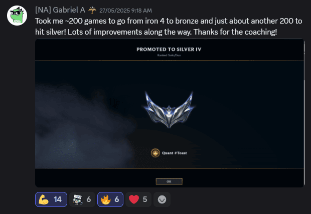311x214 pixels.
Task: Open Gabriel A's green avatar profile
Action: [x=17, y=16]
